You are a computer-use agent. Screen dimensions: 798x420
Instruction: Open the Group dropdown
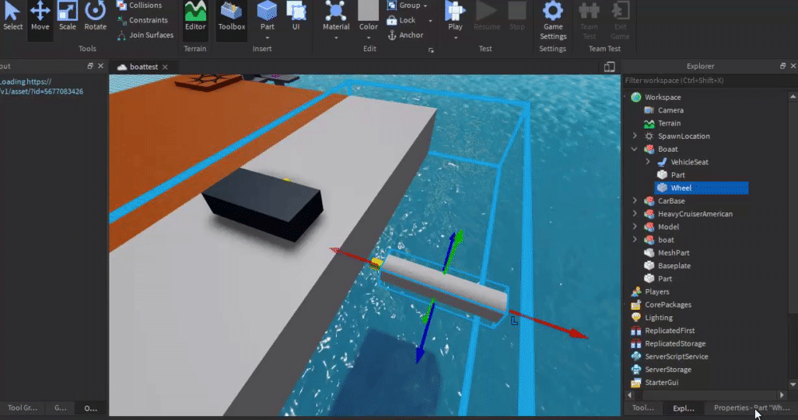pyautogui.click(x=407, y=5)
